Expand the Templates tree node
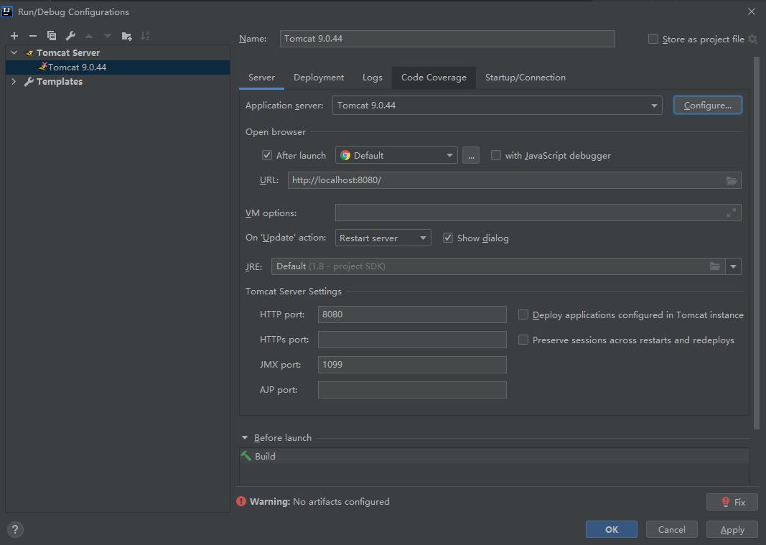Viewport: 766px width, 545px height. [x=14, y=81]
